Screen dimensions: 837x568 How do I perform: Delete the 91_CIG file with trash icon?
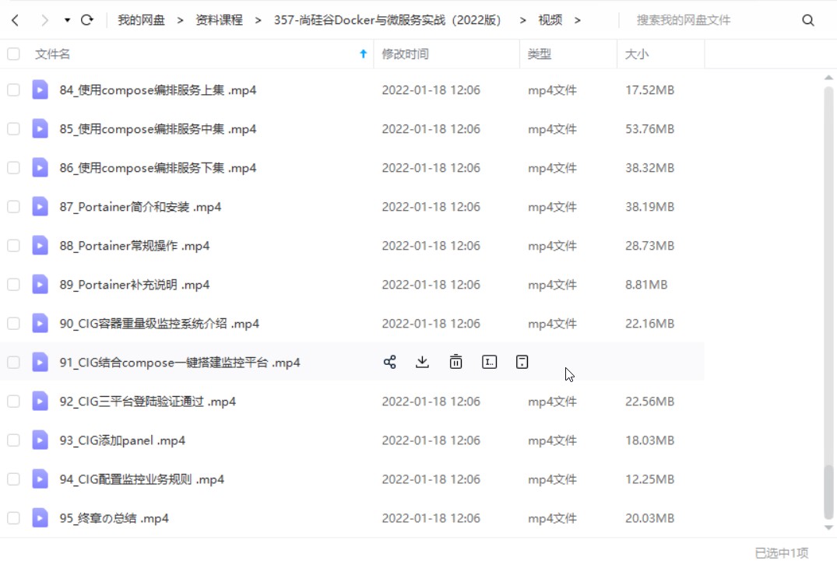click(x=455, y=362)
